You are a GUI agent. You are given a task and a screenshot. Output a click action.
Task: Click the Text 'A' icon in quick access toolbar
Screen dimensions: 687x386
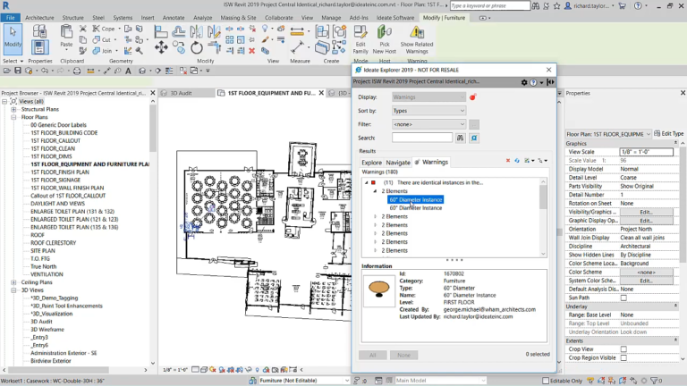pos(129,71)
